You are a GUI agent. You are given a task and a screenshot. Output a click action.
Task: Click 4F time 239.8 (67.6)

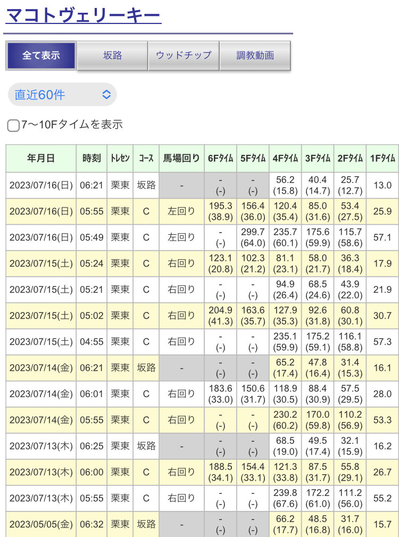[x=285, y=498]
